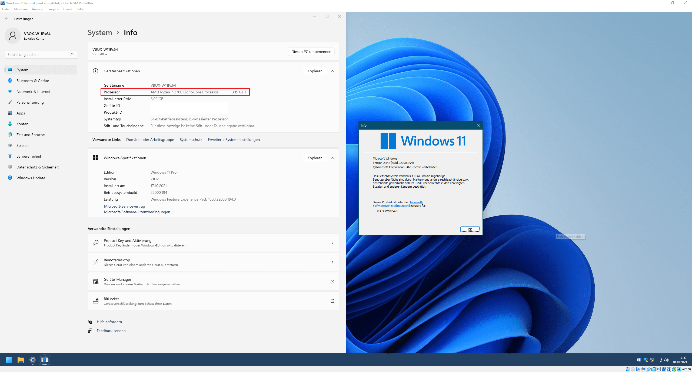
Task: Click the Gerätespezifikationen info icon
Action: [x=95, y=71]
